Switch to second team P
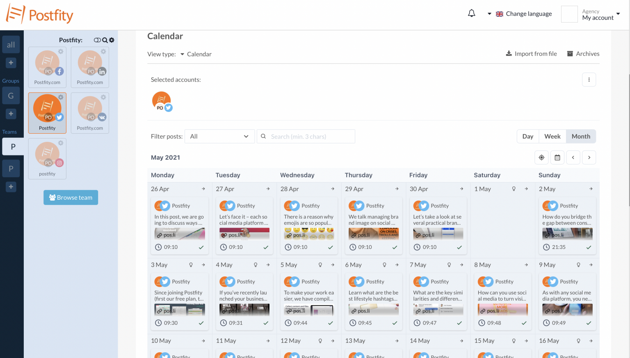Screen dimensions: 630x358 coord(11,169)
